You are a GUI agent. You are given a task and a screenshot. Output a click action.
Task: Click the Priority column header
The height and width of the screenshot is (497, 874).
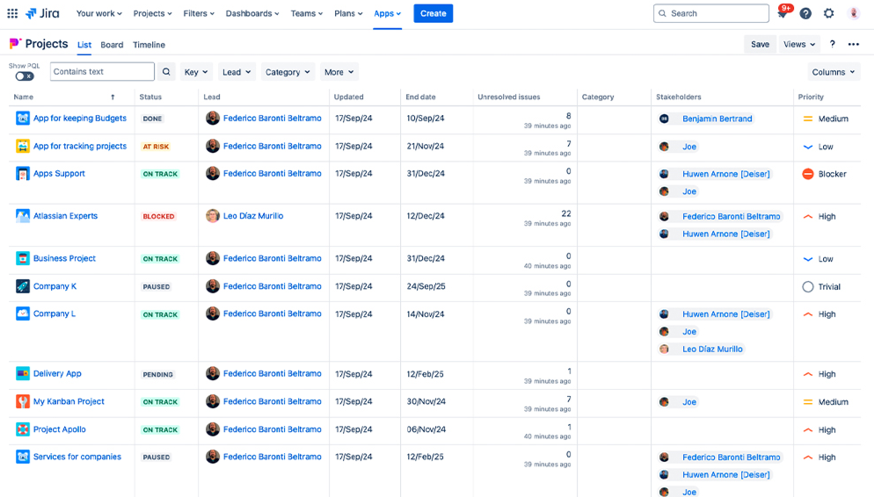(x=811, y=97)
